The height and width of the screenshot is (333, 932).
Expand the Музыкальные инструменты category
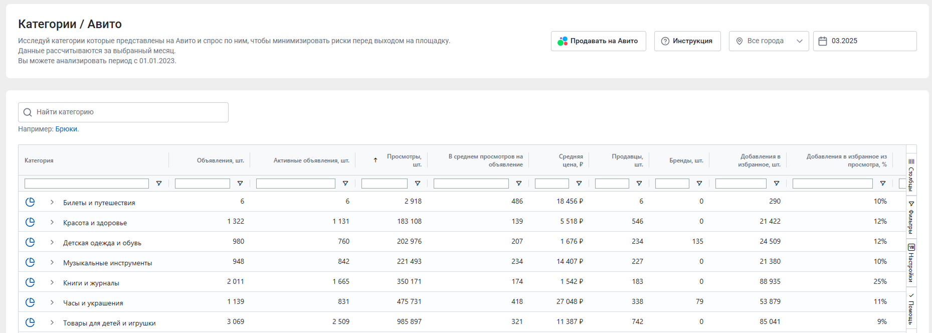pos(52,262)
